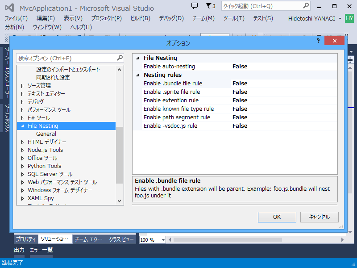Collapse the File Nesting tree node
The height and width of the screenshot is (268, 357).
click(x=22, y=126)
